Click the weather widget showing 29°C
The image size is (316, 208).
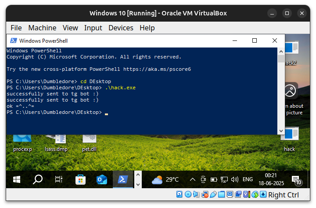165,179
